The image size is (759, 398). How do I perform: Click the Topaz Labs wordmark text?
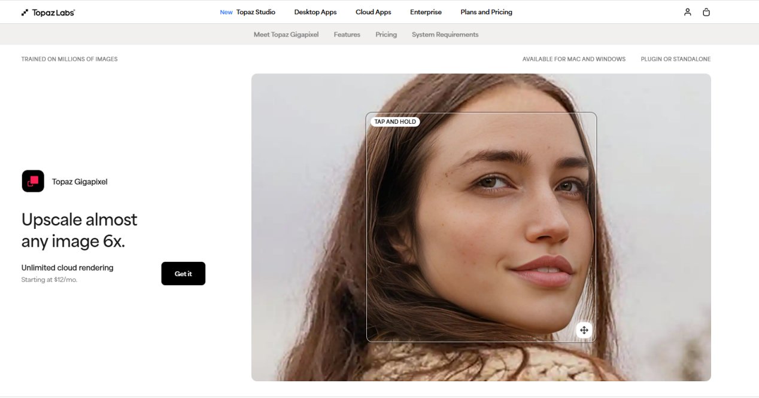click(x=54, y=11)
